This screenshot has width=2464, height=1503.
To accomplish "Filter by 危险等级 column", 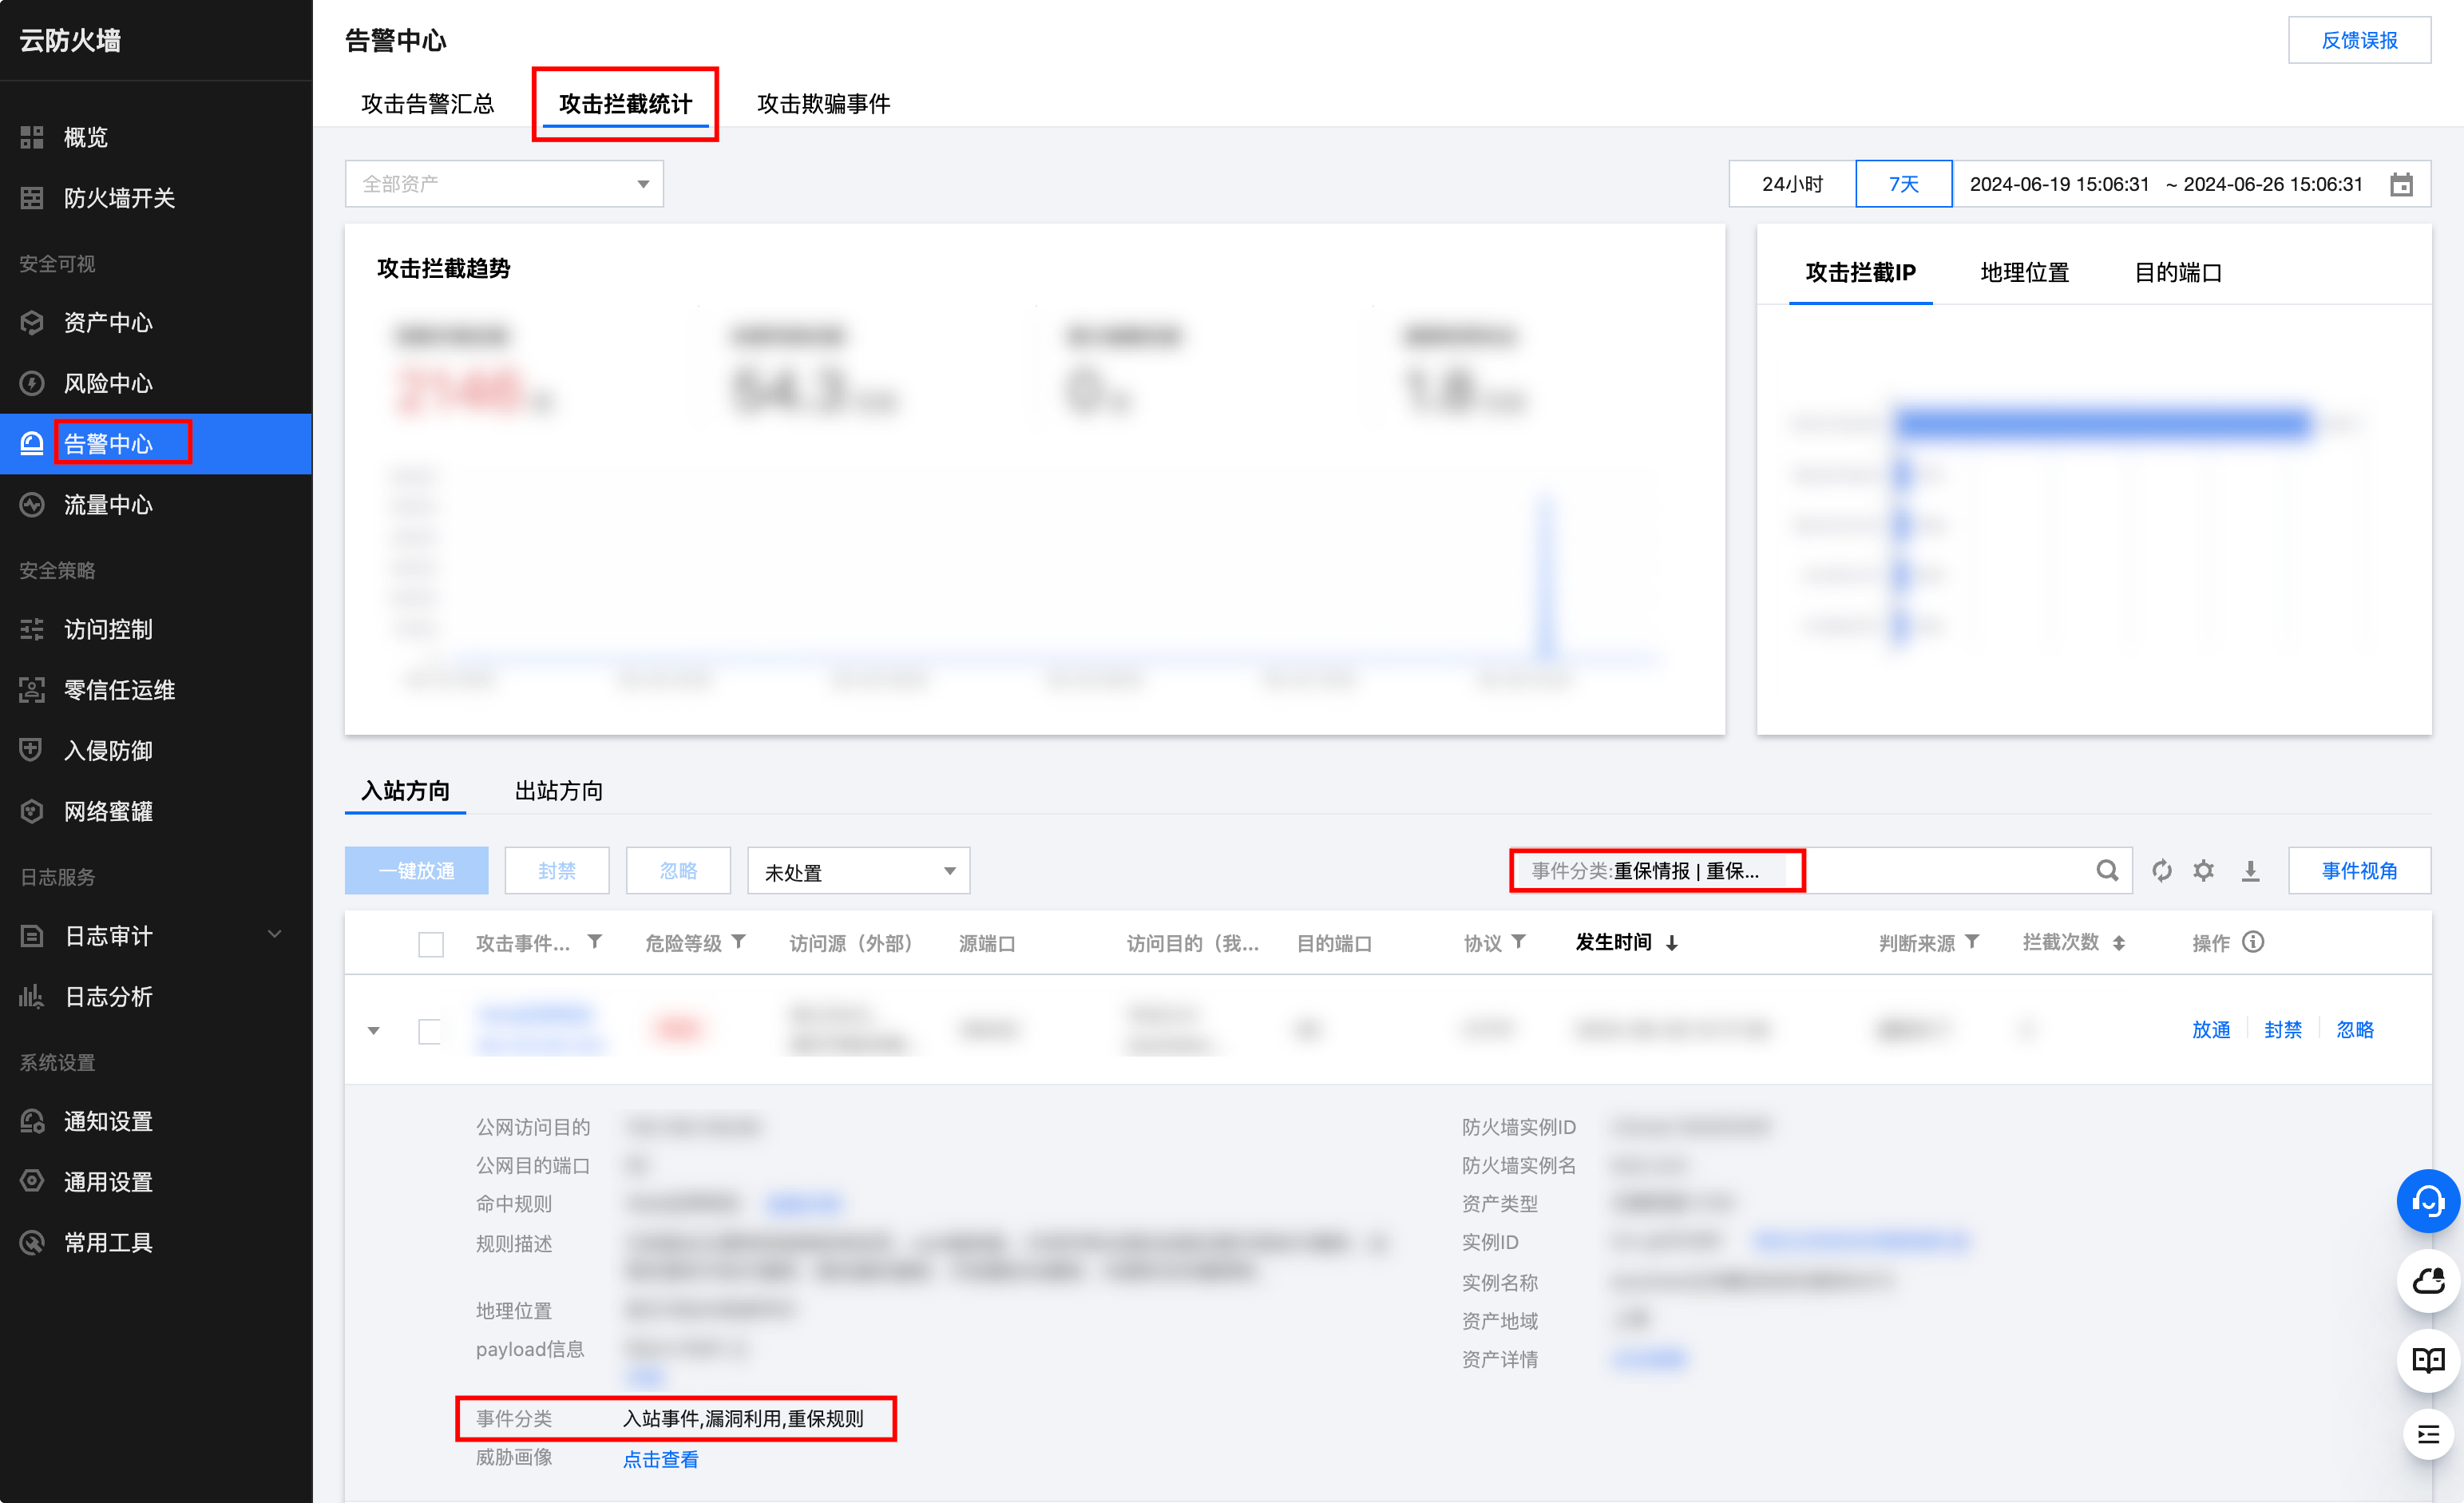I will click(x=739, y=942).
